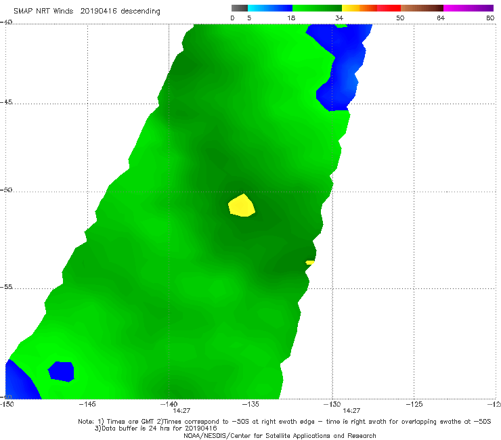Click the green segment of the color scale
The image size is (501, 440).
coord(317,8)
